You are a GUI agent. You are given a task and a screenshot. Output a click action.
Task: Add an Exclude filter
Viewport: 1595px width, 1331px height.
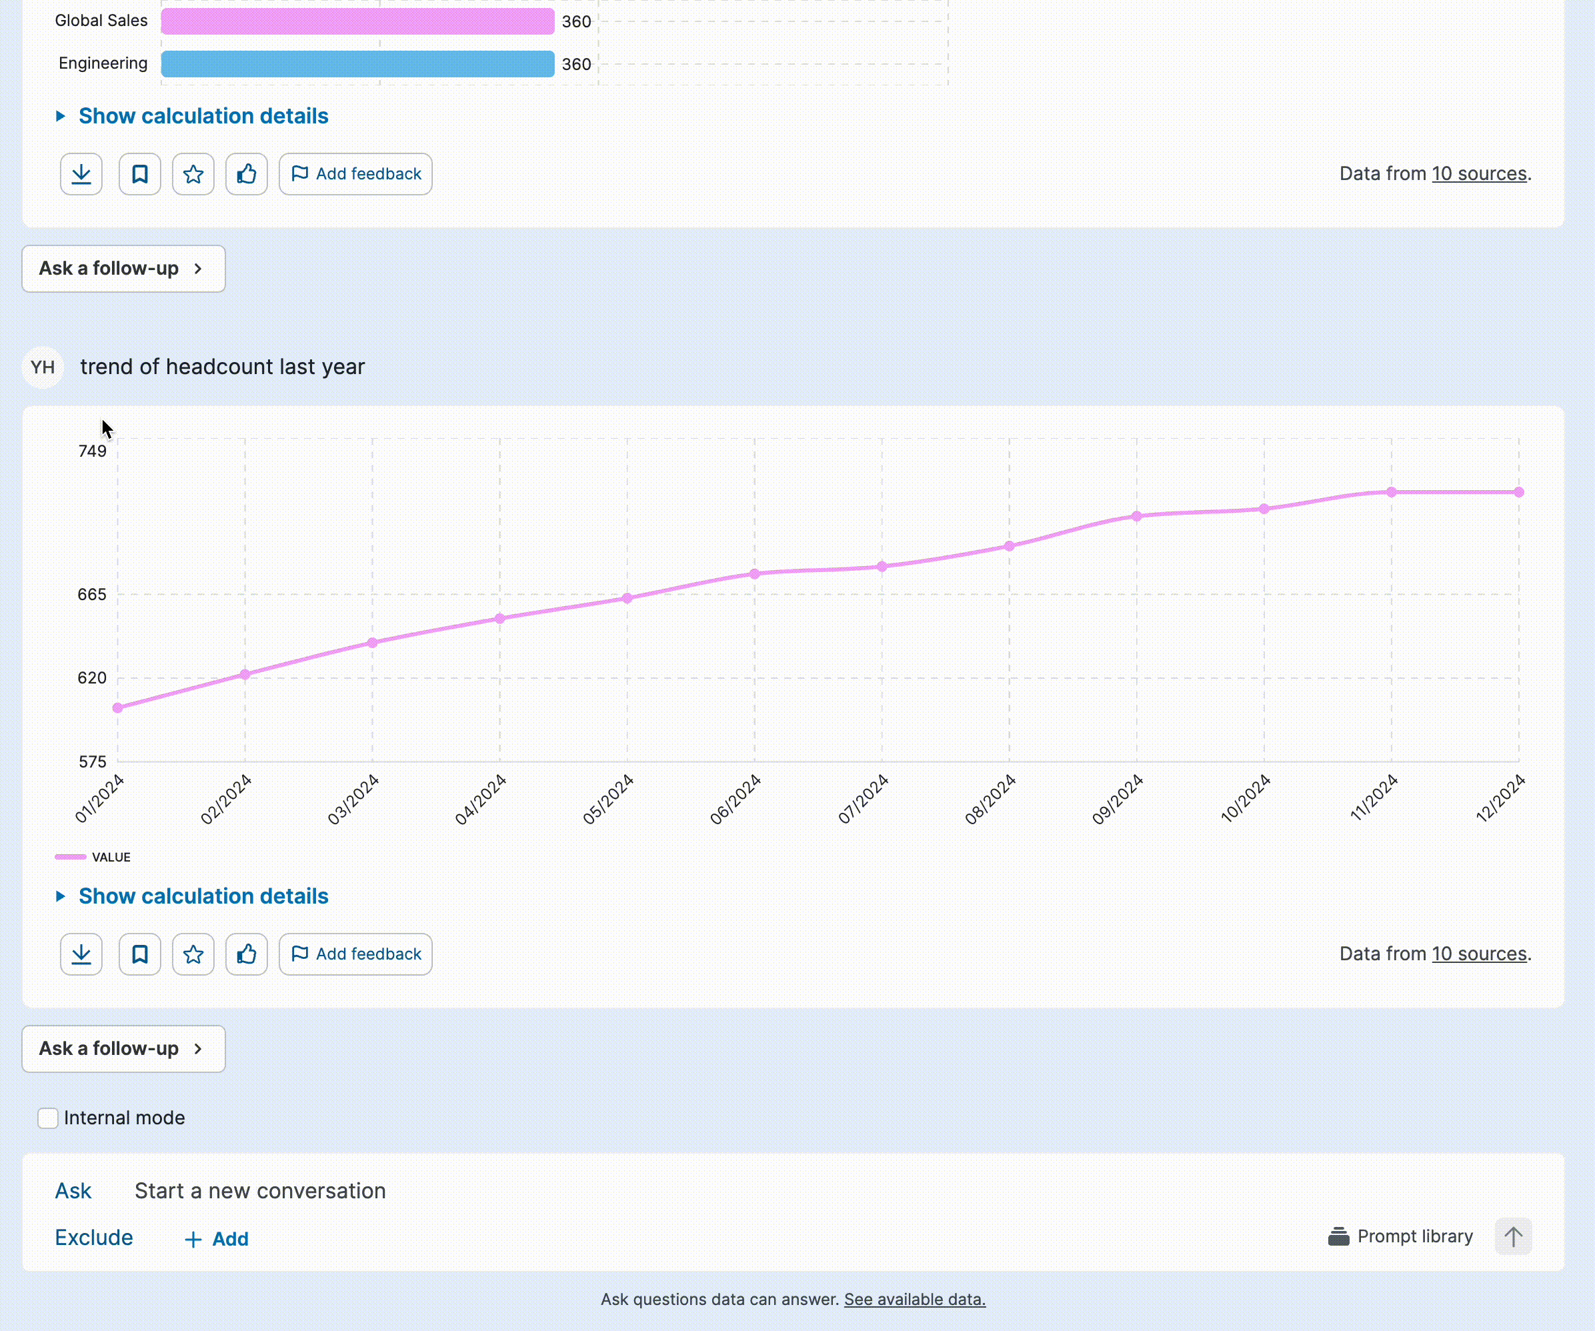[x=217, y=1239]
